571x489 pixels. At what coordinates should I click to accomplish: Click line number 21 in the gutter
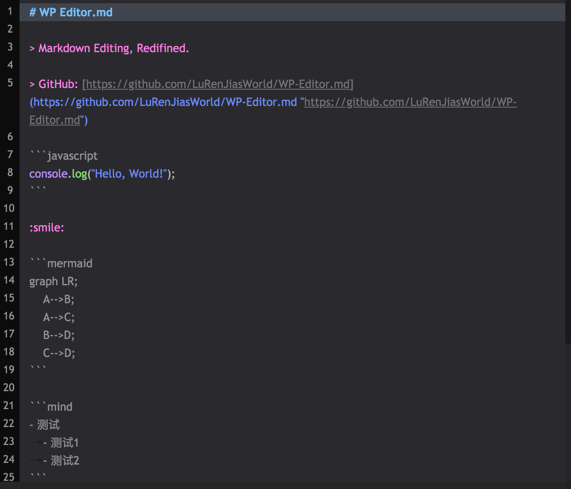9,405
